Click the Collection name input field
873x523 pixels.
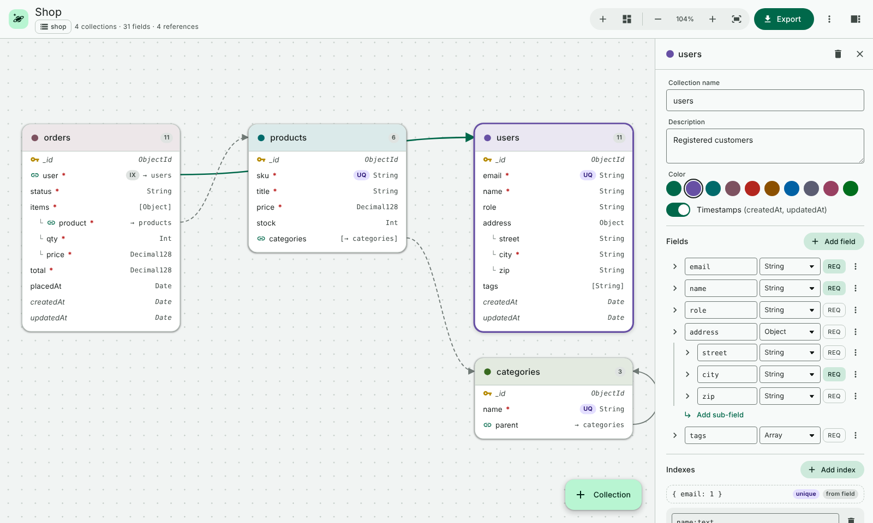765,100
